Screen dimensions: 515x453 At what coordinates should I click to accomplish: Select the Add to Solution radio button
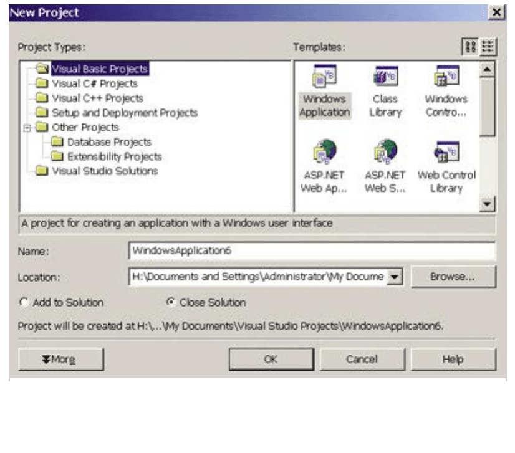tap(24, 302)
